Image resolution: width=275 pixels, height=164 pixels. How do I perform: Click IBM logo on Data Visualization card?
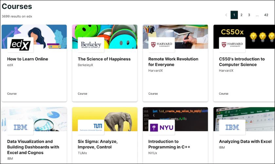tap(20, 127)
